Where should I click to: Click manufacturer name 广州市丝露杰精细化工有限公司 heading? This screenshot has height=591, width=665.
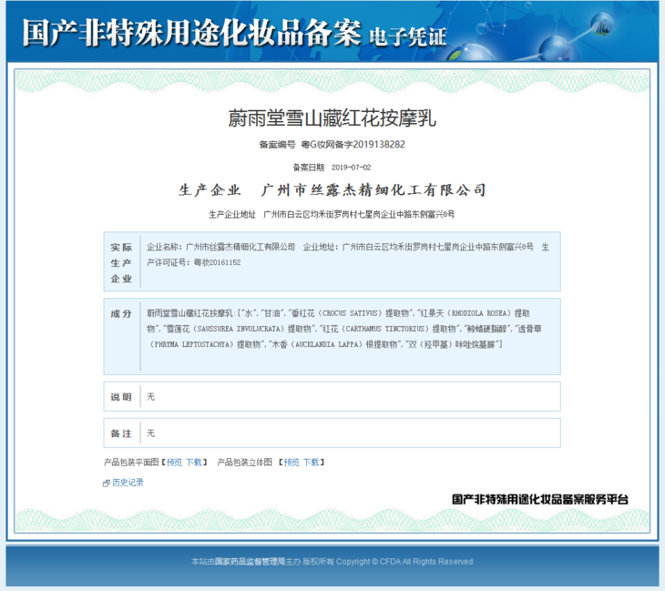point(373,190)
